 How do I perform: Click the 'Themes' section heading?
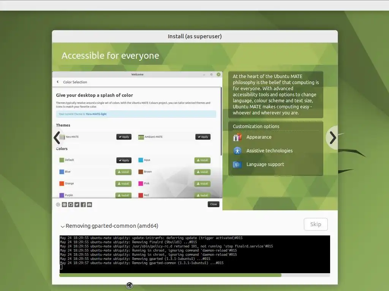(x=63, y=125)
